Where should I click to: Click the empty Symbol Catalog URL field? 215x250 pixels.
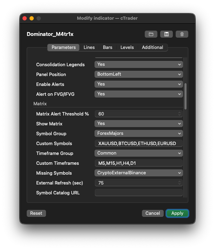point(139,193)
